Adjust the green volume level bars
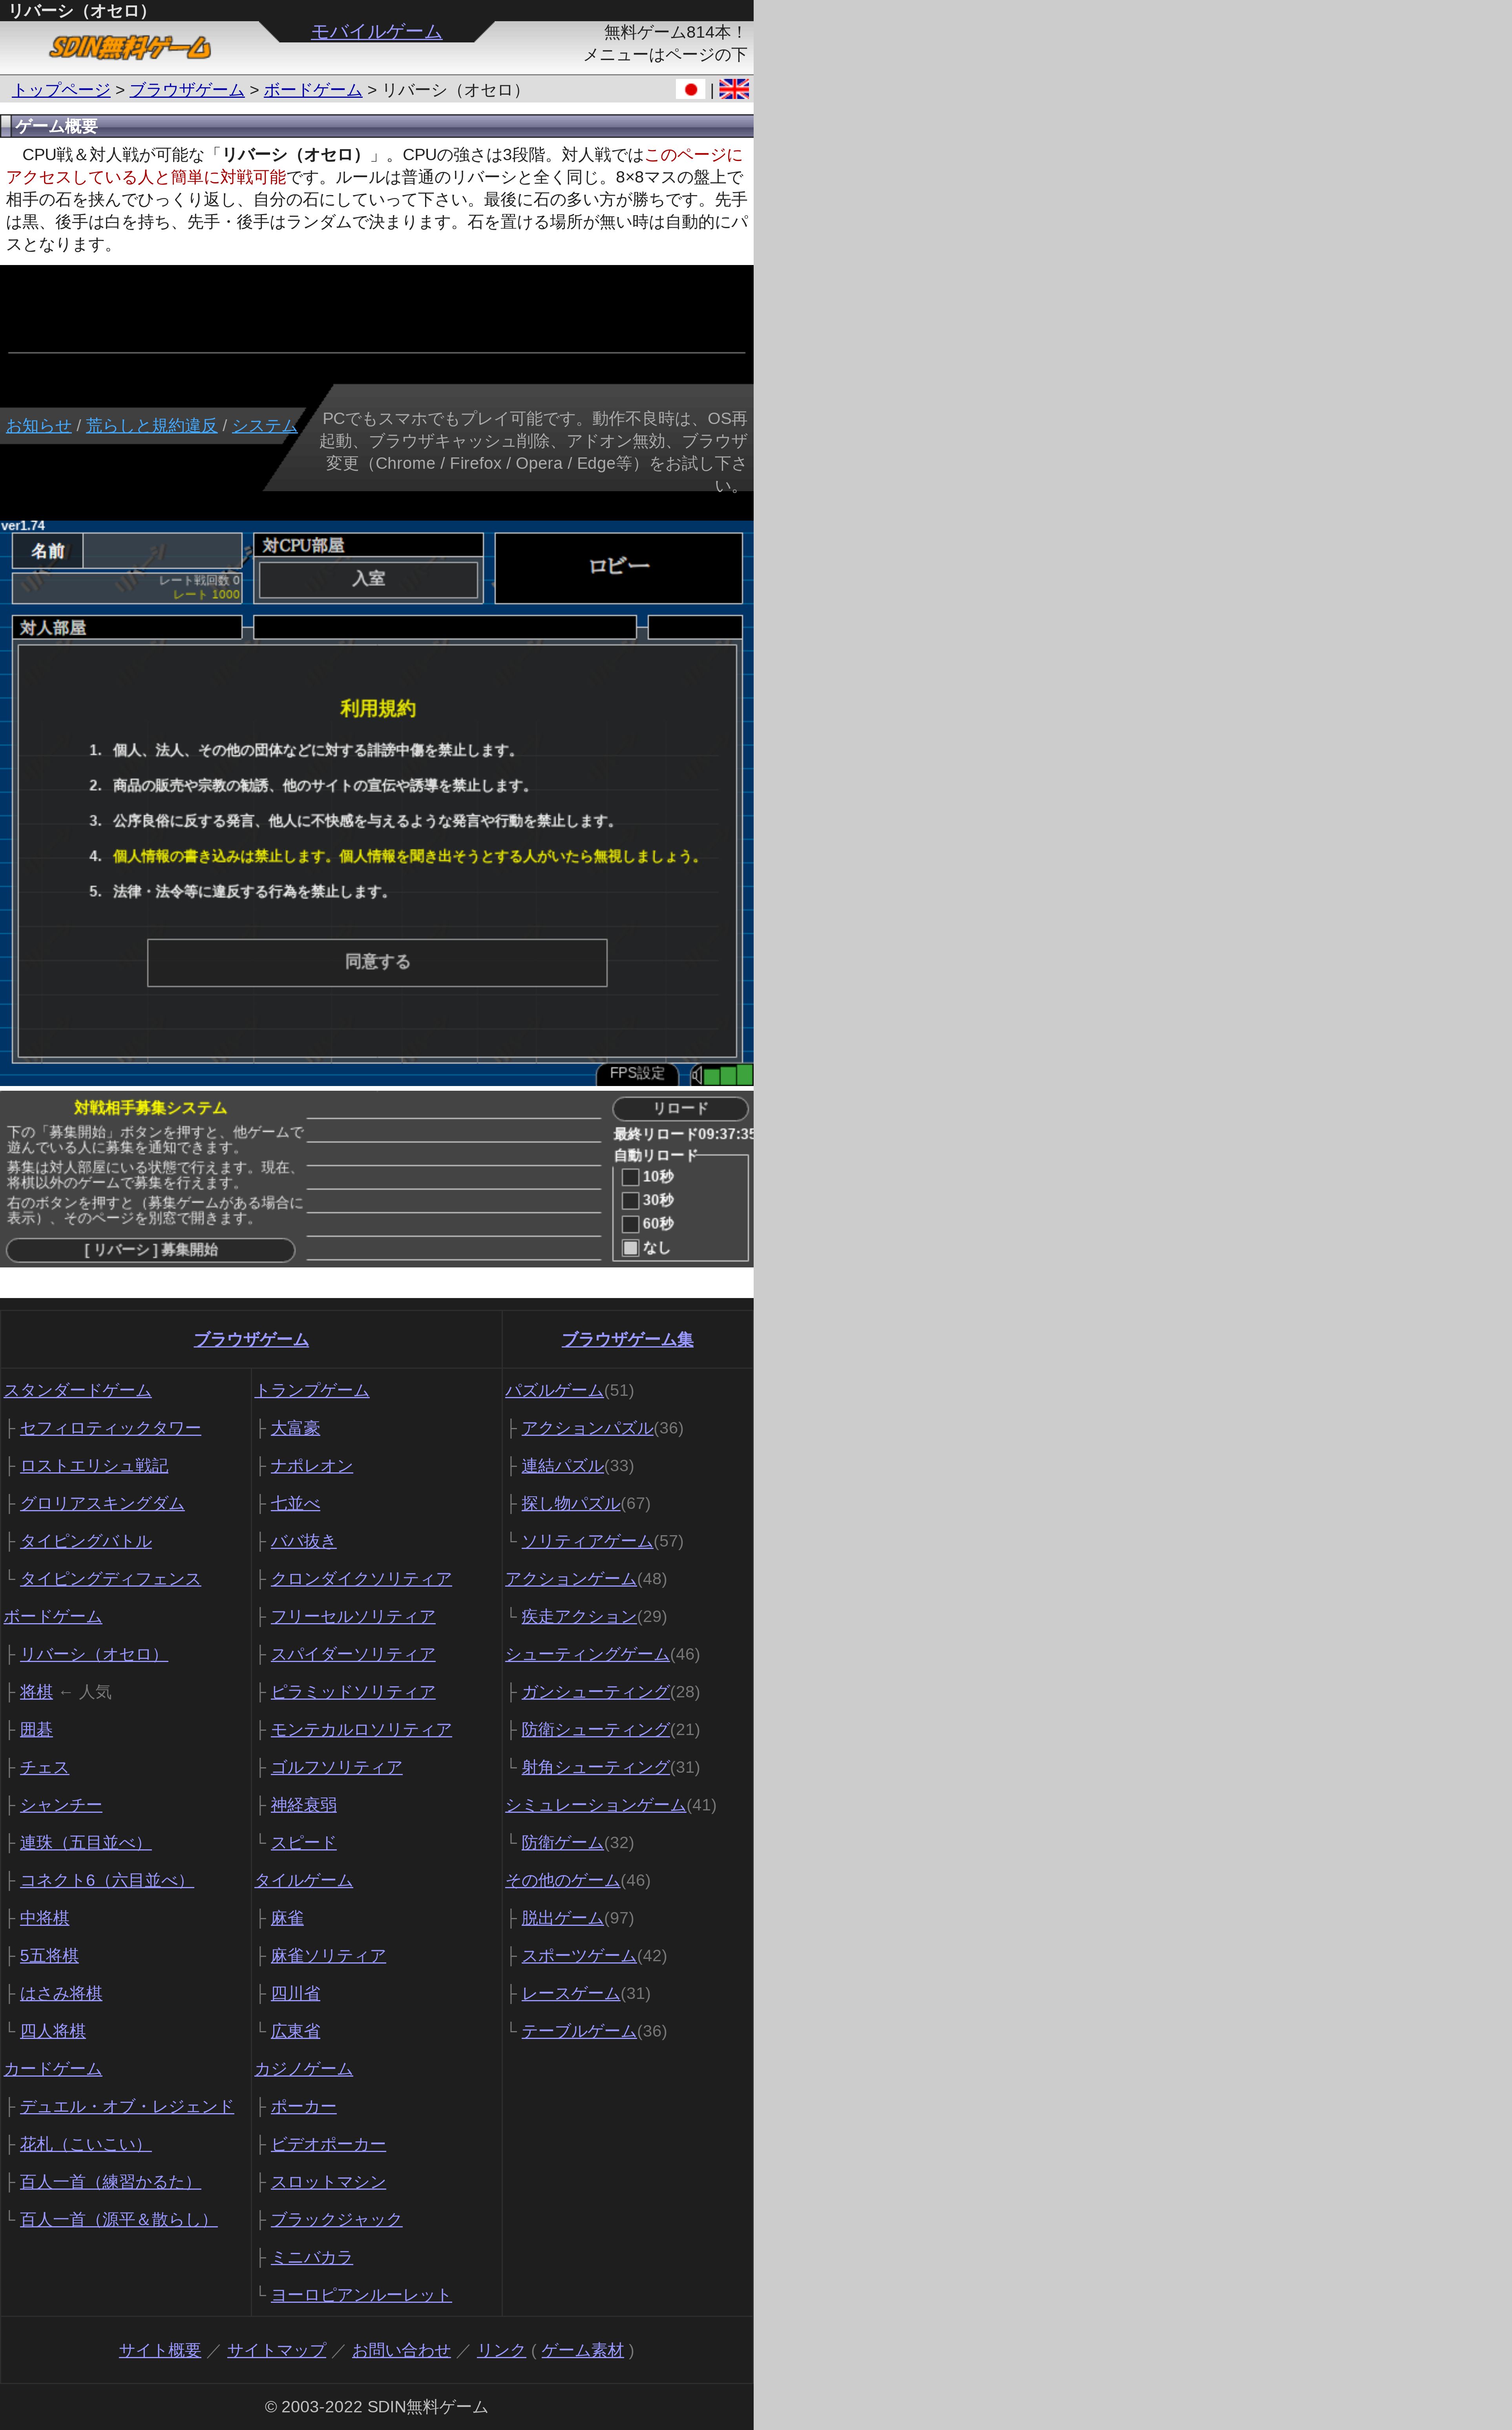Viewport: 1512px width, 2430px height. (x=728, y=1076)
